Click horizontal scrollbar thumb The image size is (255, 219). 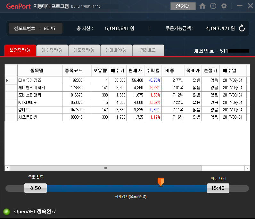tap(106, 168)
